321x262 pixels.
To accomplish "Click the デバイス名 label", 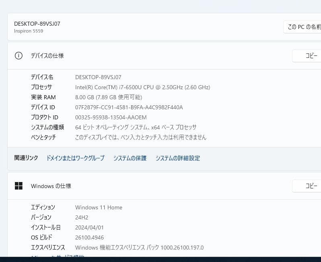I will [42, 77].
